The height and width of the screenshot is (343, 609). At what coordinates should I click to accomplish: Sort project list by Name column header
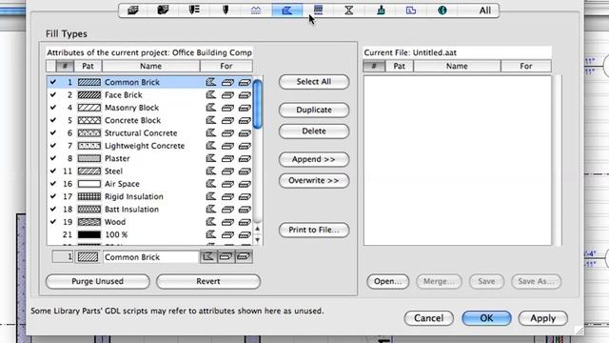click(150, 66)
